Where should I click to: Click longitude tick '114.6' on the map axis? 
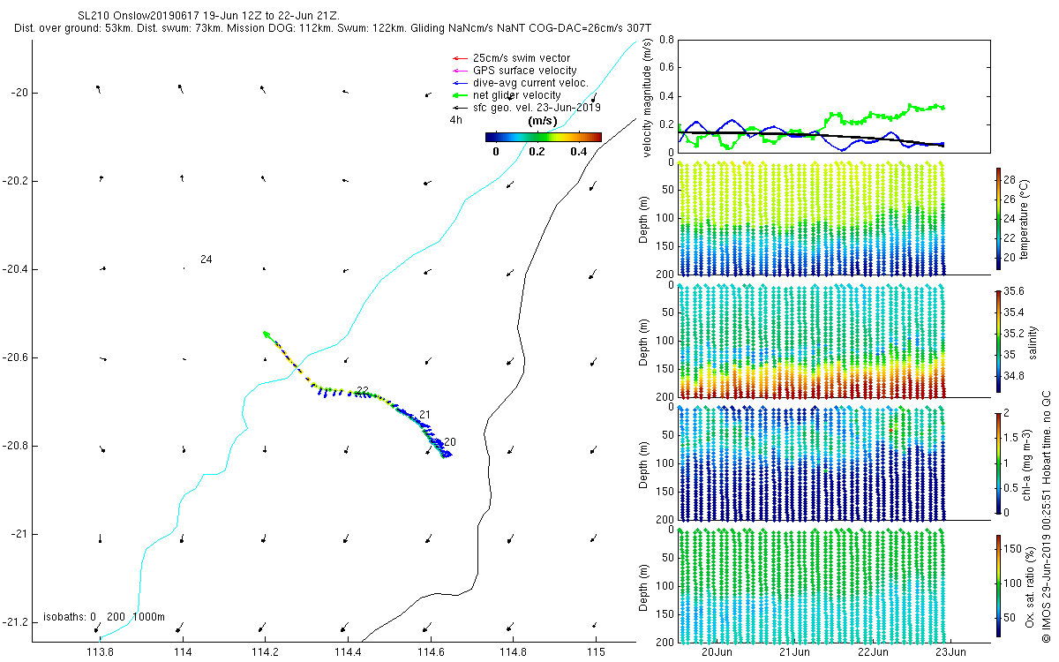click(431, 652)
